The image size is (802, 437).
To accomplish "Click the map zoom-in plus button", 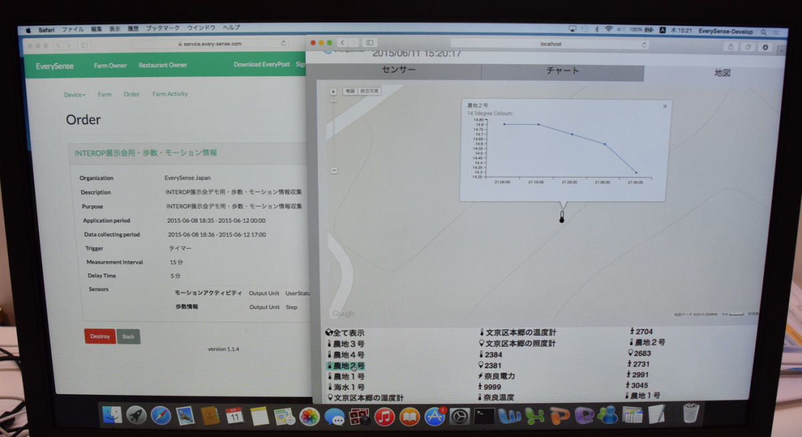I will coord(333,91).
